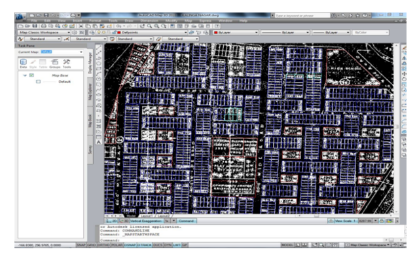Open the Current Map dropdown in Task Pane
This screenshot has width=419, height=262.
tap(62, 52)
